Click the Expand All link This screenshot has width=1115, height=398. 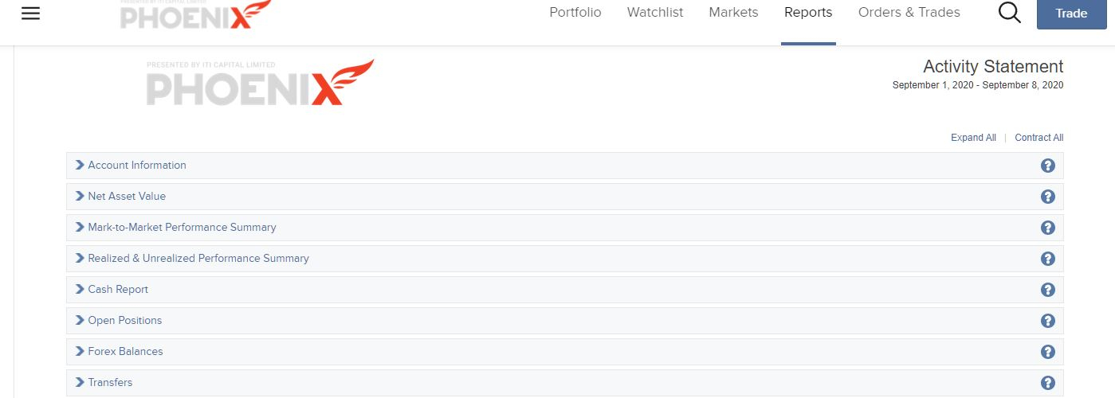click(973, 138)
